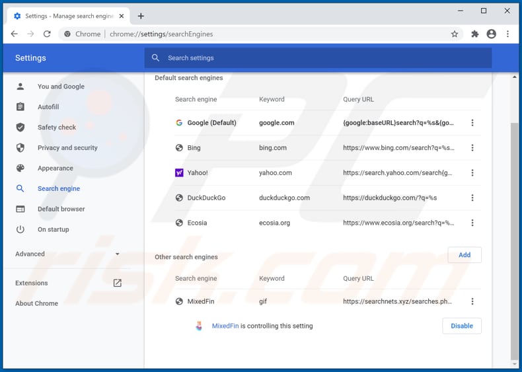Click the google.com keyword text

pyautogui.click(x=277, y=123)
